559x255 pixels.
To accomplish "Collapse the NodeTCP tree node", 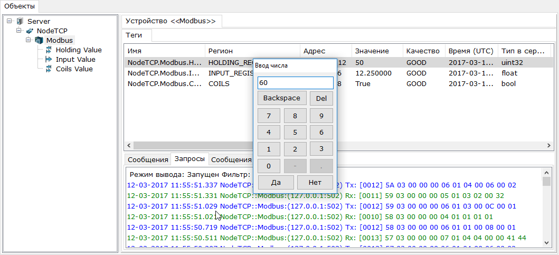I will (x=20, y=31).
